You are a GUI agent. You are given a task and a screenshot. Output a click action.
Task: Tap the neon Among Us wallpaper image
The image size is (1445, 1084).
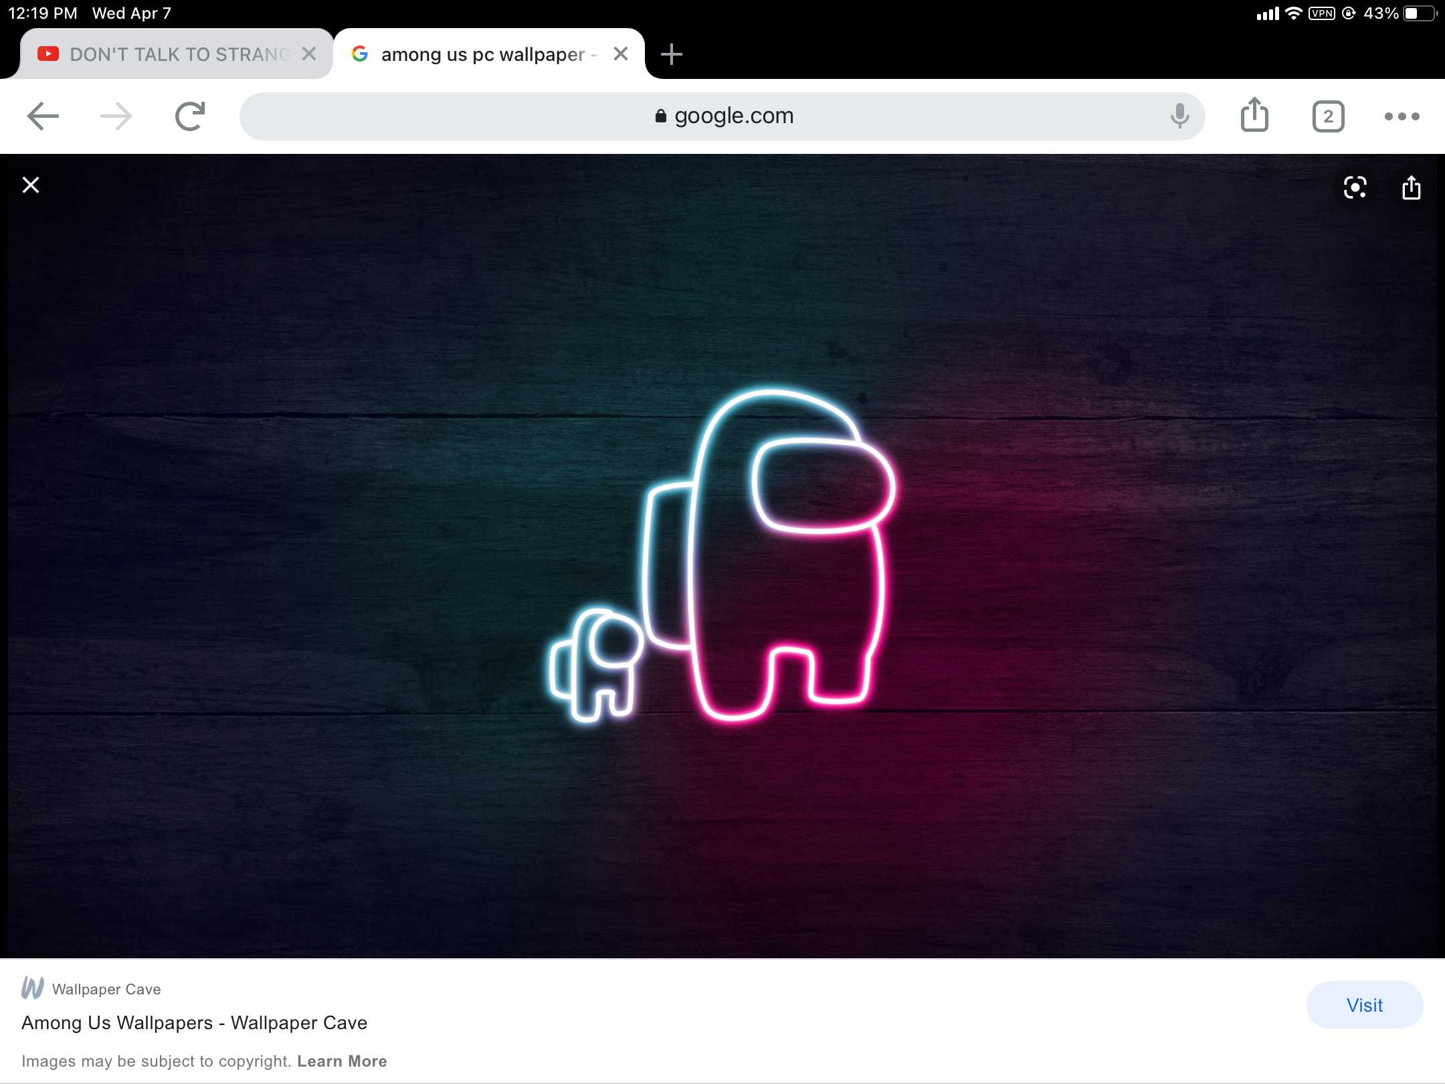[x=722, y=555]
